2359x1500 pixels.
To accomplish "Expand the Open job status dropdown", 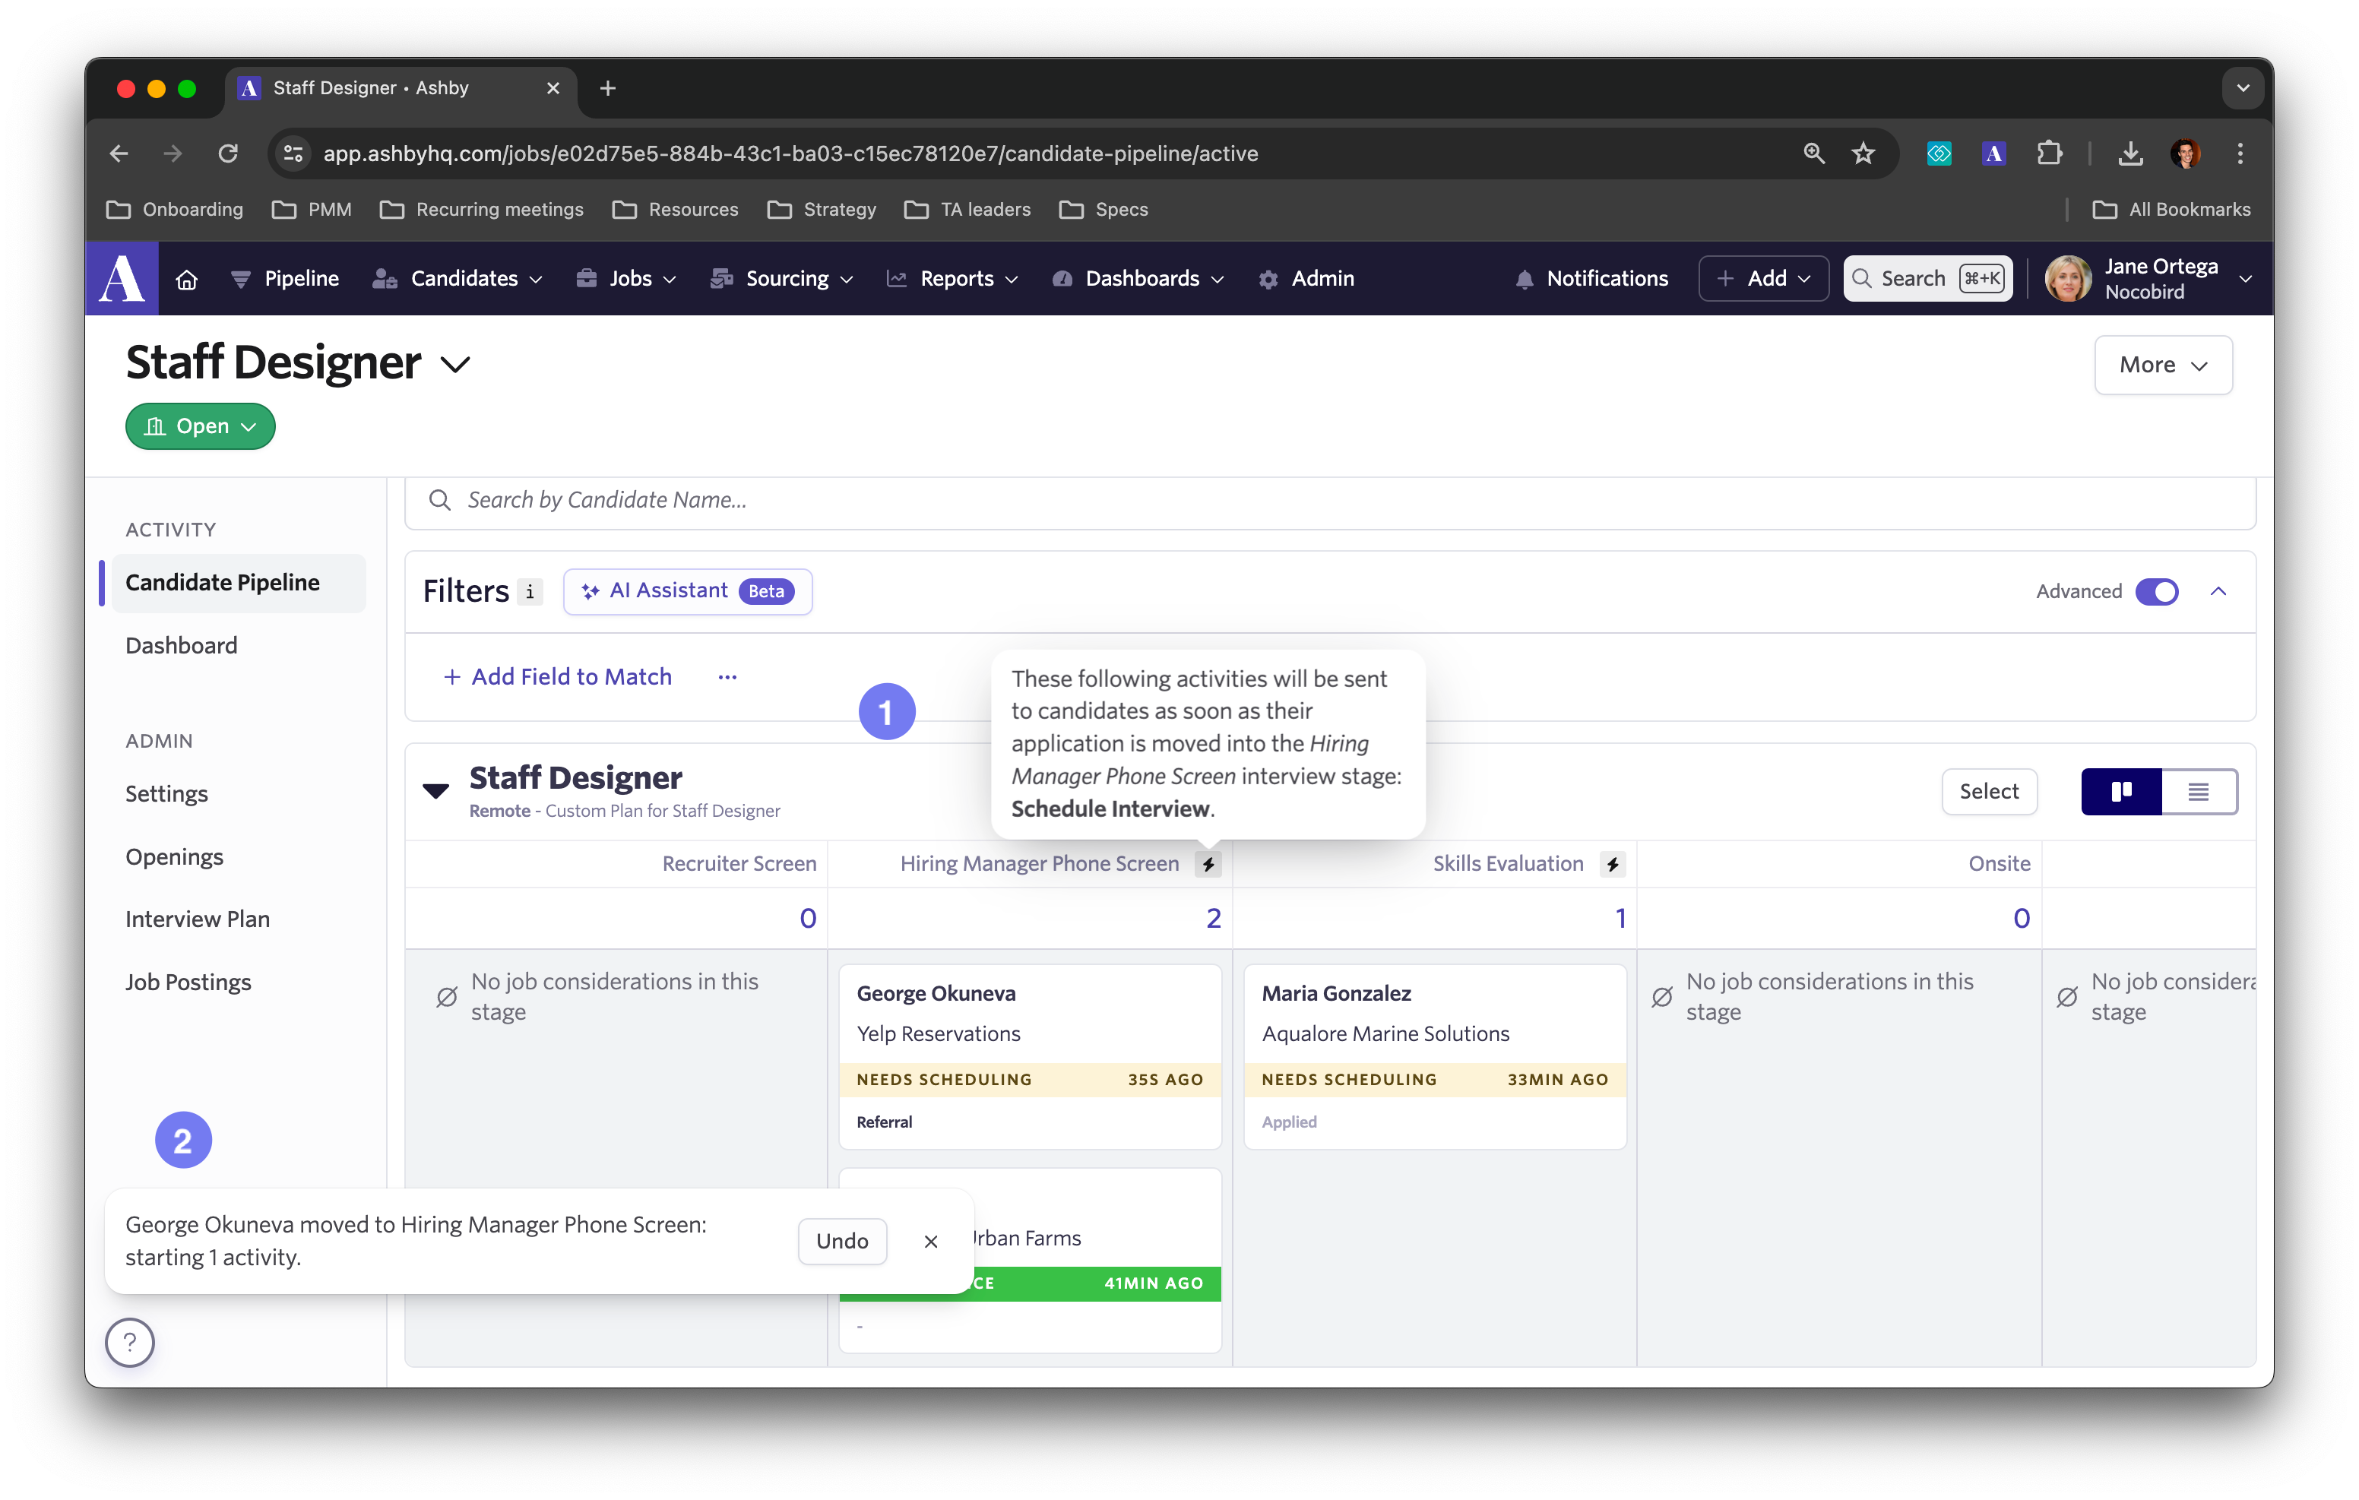I will 200,426.
